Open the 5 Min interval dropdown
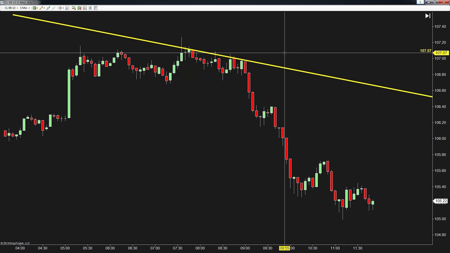Viewport: 450px width, 253px height. click(x=25, y=8)
